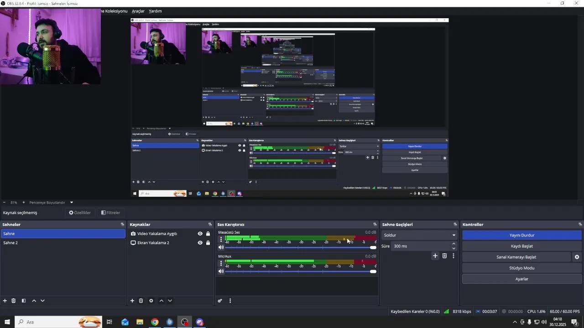
Task: Open File Explorer from taskbar
Action: click(140, 322)
